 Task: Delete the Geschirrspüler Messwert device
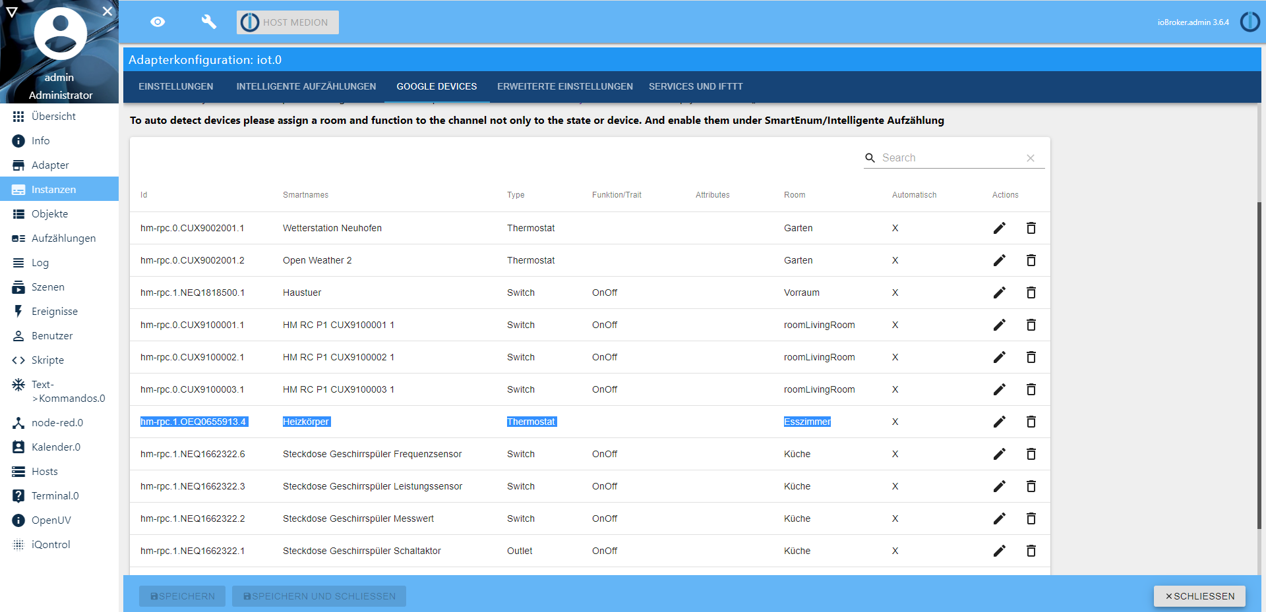[x=1031, y=518]
